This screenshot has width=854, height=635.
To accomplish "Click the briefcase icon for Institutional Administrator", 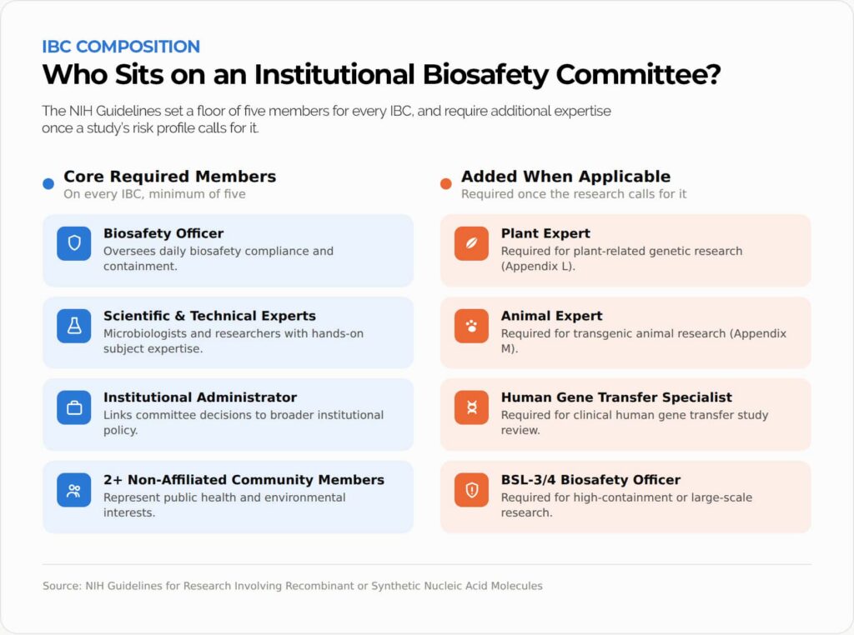I will 74,407.
